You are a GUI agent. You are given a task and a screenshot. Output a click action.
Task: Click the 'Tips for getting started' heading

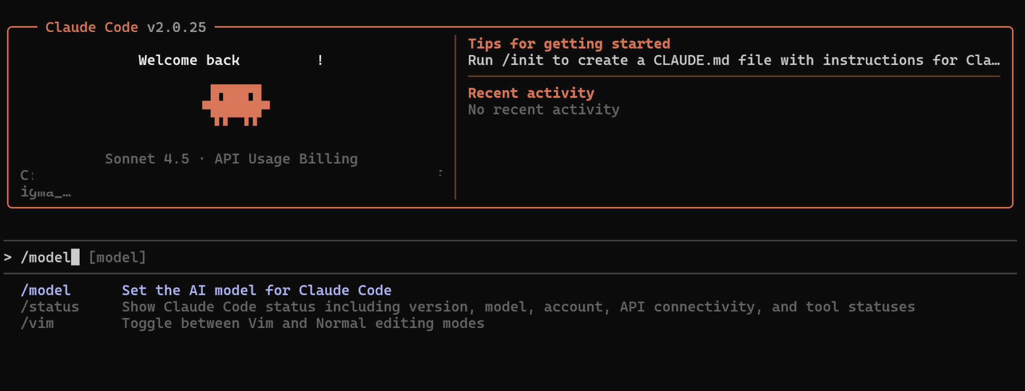point(569,44)
